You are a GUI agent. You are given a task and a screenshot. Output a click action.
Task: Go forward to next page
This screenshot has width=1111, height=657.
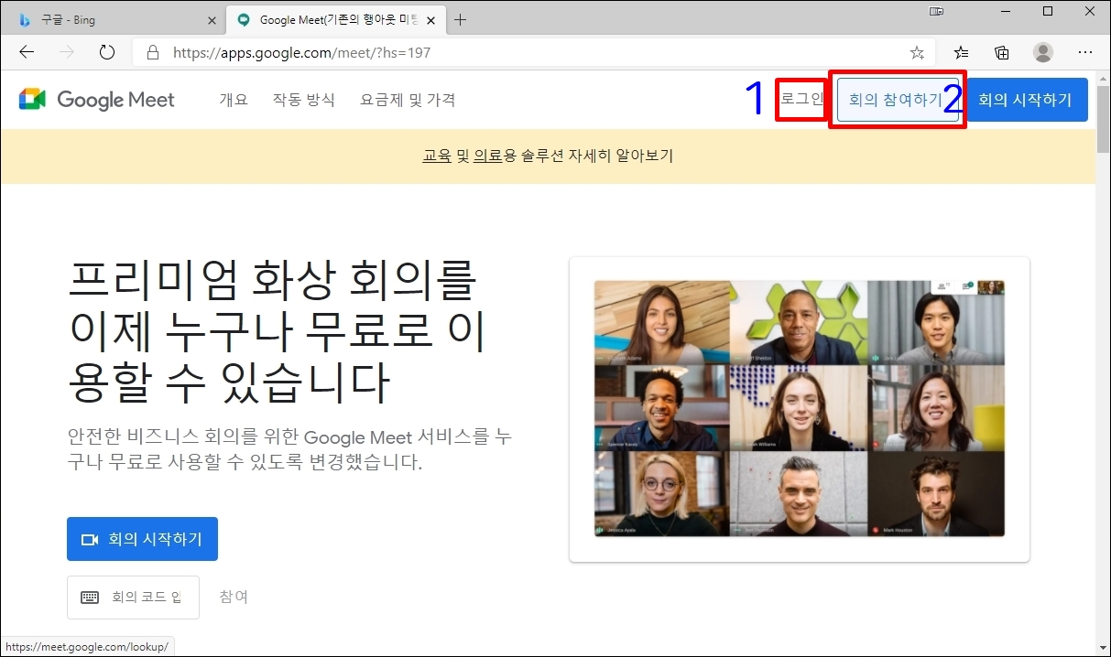(x=66, y=52)
